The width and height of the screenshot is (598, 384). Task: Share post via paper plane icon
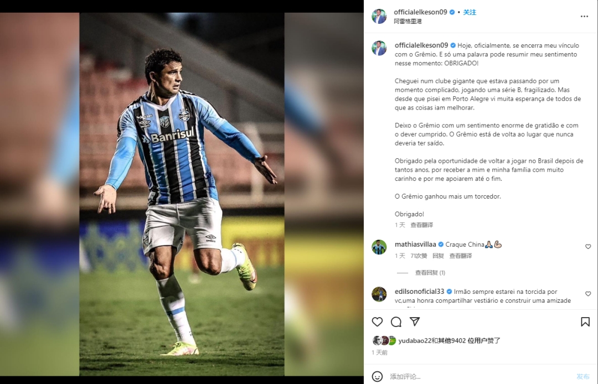[x=415, y=321]
